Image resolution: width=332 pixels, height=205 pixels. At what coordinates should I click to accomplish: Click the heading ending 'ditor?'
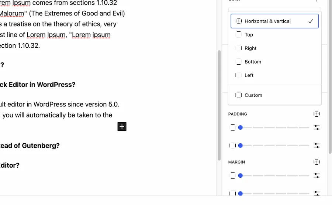point(10,165)
